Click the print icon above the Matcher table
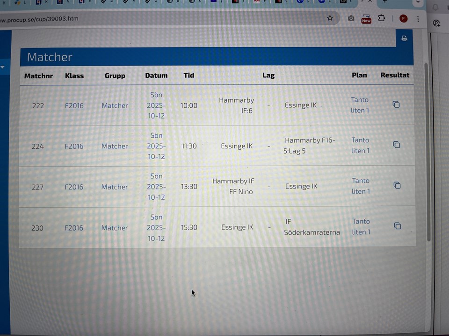This screenshot has height=336, width=449. [x=404, y=38]
